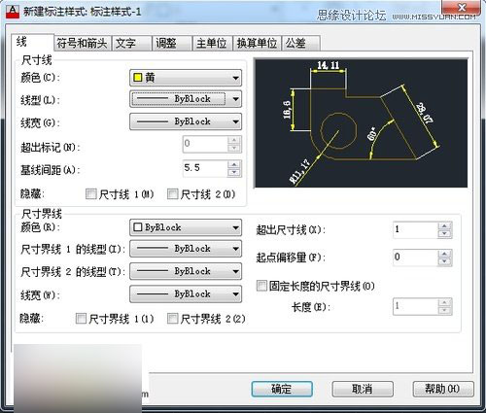This screenshot has height=413, width=486.
Task: Open dimension line 颜色(C) dropdown showing 黄
Action: point(186,78)
